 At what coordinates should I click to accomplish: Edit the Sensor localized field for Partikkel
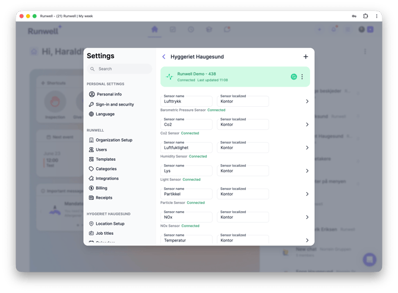(243, 194)
